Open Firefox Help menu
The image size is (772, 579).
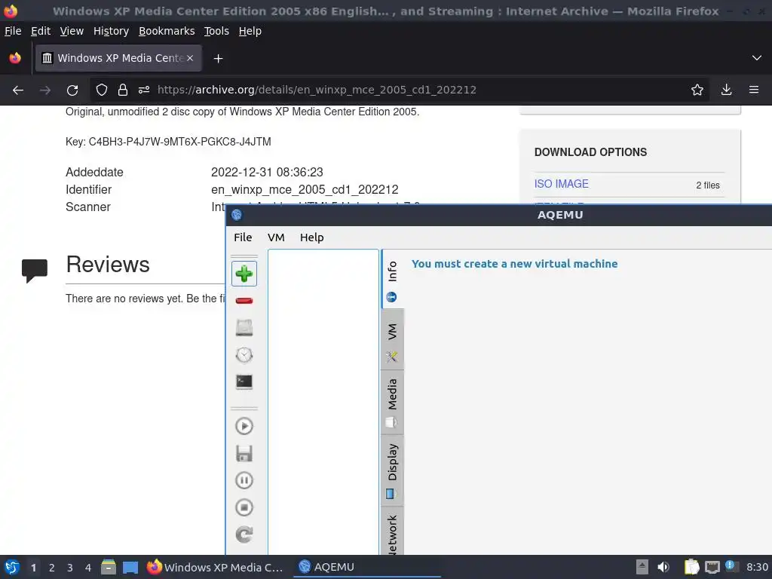[x=250, y=31]
